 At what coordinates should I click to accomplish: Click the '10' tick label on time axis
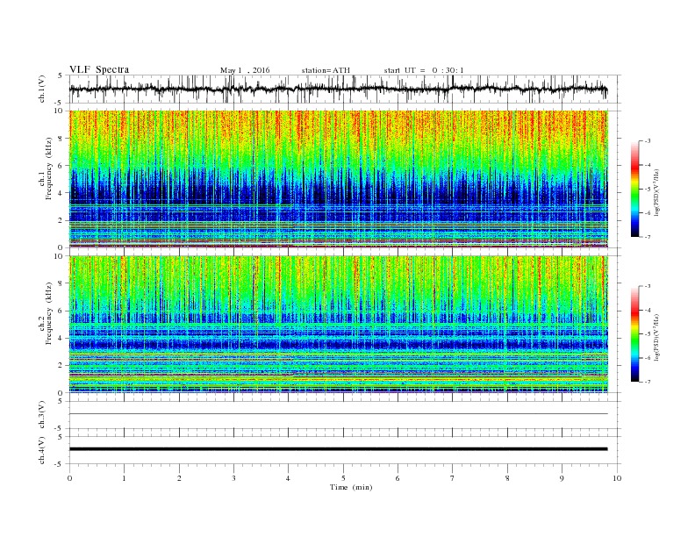[617, 478]
